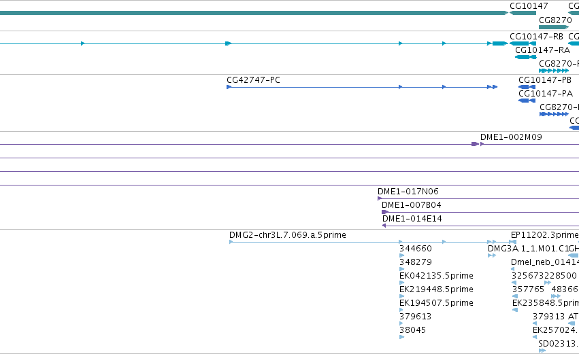Viewport: 579px width, 354px height.
Task: Select the DME1-017N06 label
Action: click(408, 192)
